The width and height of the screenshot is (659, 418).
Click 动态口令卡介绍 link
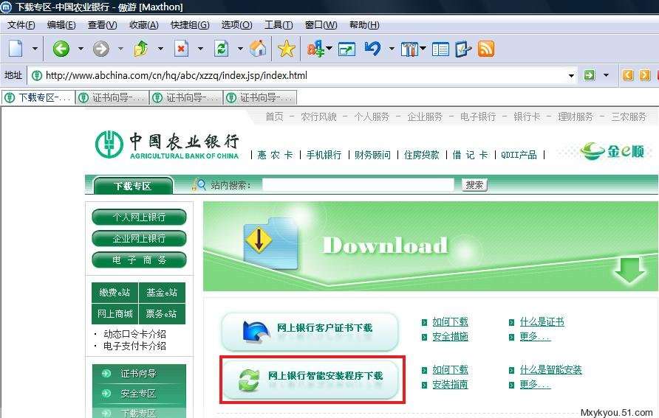pyautogui.click(x=134, y=334)
